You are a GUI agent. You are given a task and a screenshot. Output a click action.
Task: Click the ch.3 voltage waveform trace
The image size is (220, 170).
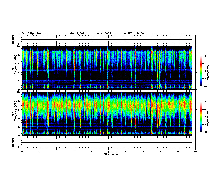107,142
